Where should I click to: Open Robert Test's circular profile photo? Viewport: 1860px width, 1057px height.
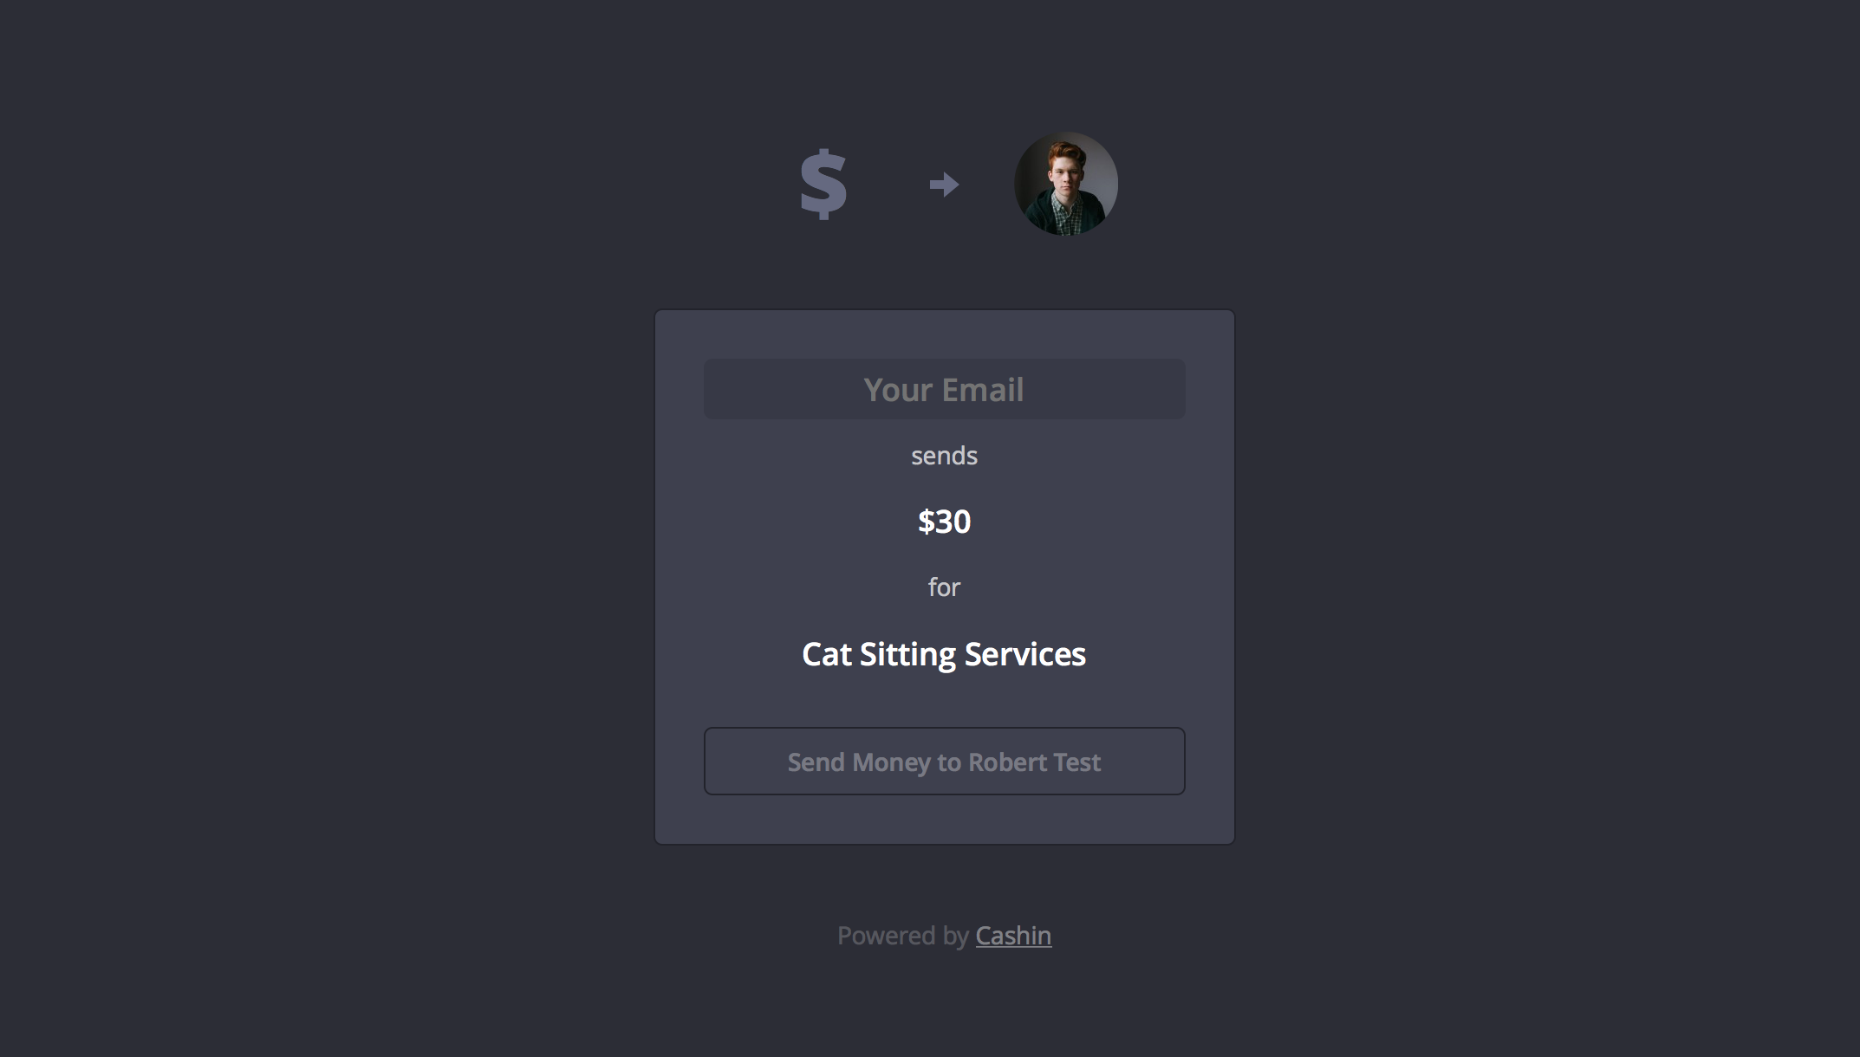pyautogui.click(x=1065, y=184)
